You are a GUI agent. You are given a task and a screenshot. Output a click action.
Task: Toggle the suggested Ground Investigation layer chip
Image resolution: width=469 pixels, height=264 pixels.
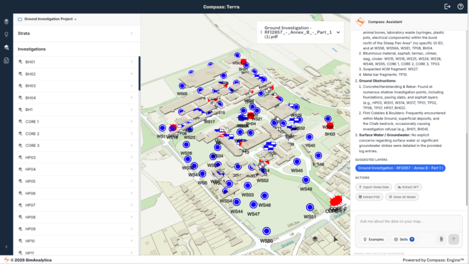pyautogui.click(x=401, y=168)
